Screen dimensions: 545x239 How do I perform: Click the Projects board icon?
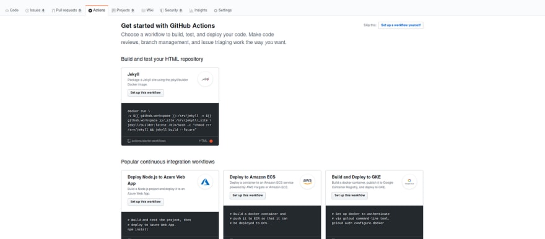(114, 11)
